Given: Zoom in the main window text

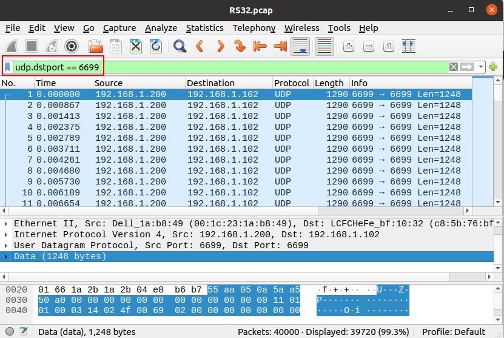Looking at the screenshot, I should click(349, 46).
